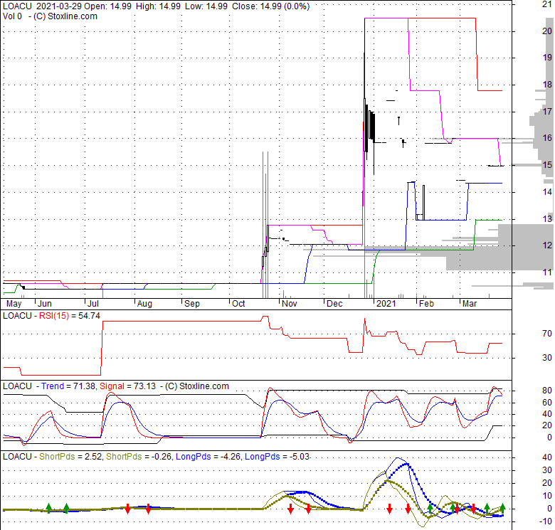
Task: Click the '2021' year label on time axis
Action: pyautogui.click(x=386, y=304)
